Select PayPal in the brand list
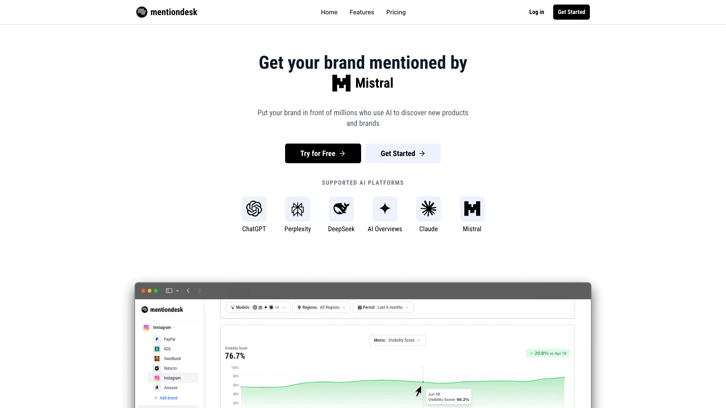Image resolution: width=726 pixels, height=408 pixels. [x=169, y=339]
